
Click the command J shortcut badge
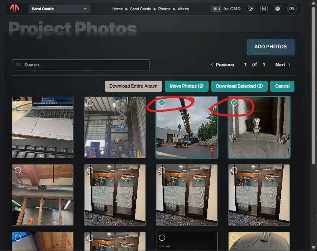(216, 9)
